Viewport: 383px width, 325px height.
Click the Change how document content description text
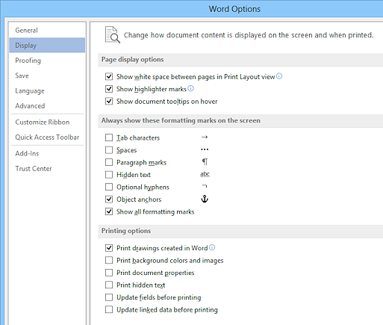249,35
